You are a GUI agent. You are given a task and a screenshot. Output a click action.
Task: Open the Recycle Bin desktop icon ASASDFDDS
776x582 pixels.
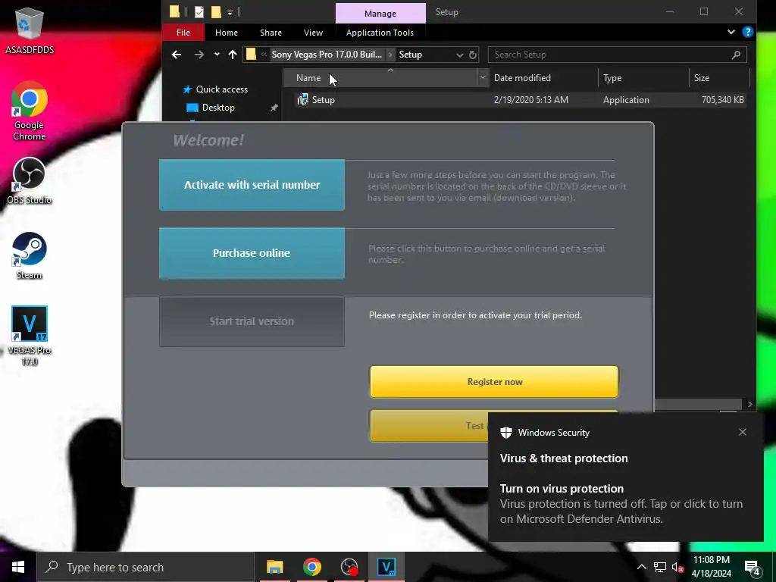[30, 30]
